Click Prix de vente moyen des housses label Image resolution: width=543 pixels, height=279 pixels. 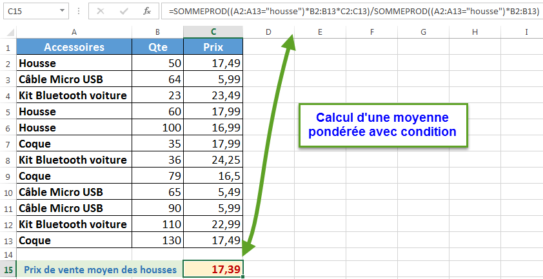(x=100, y=269)
